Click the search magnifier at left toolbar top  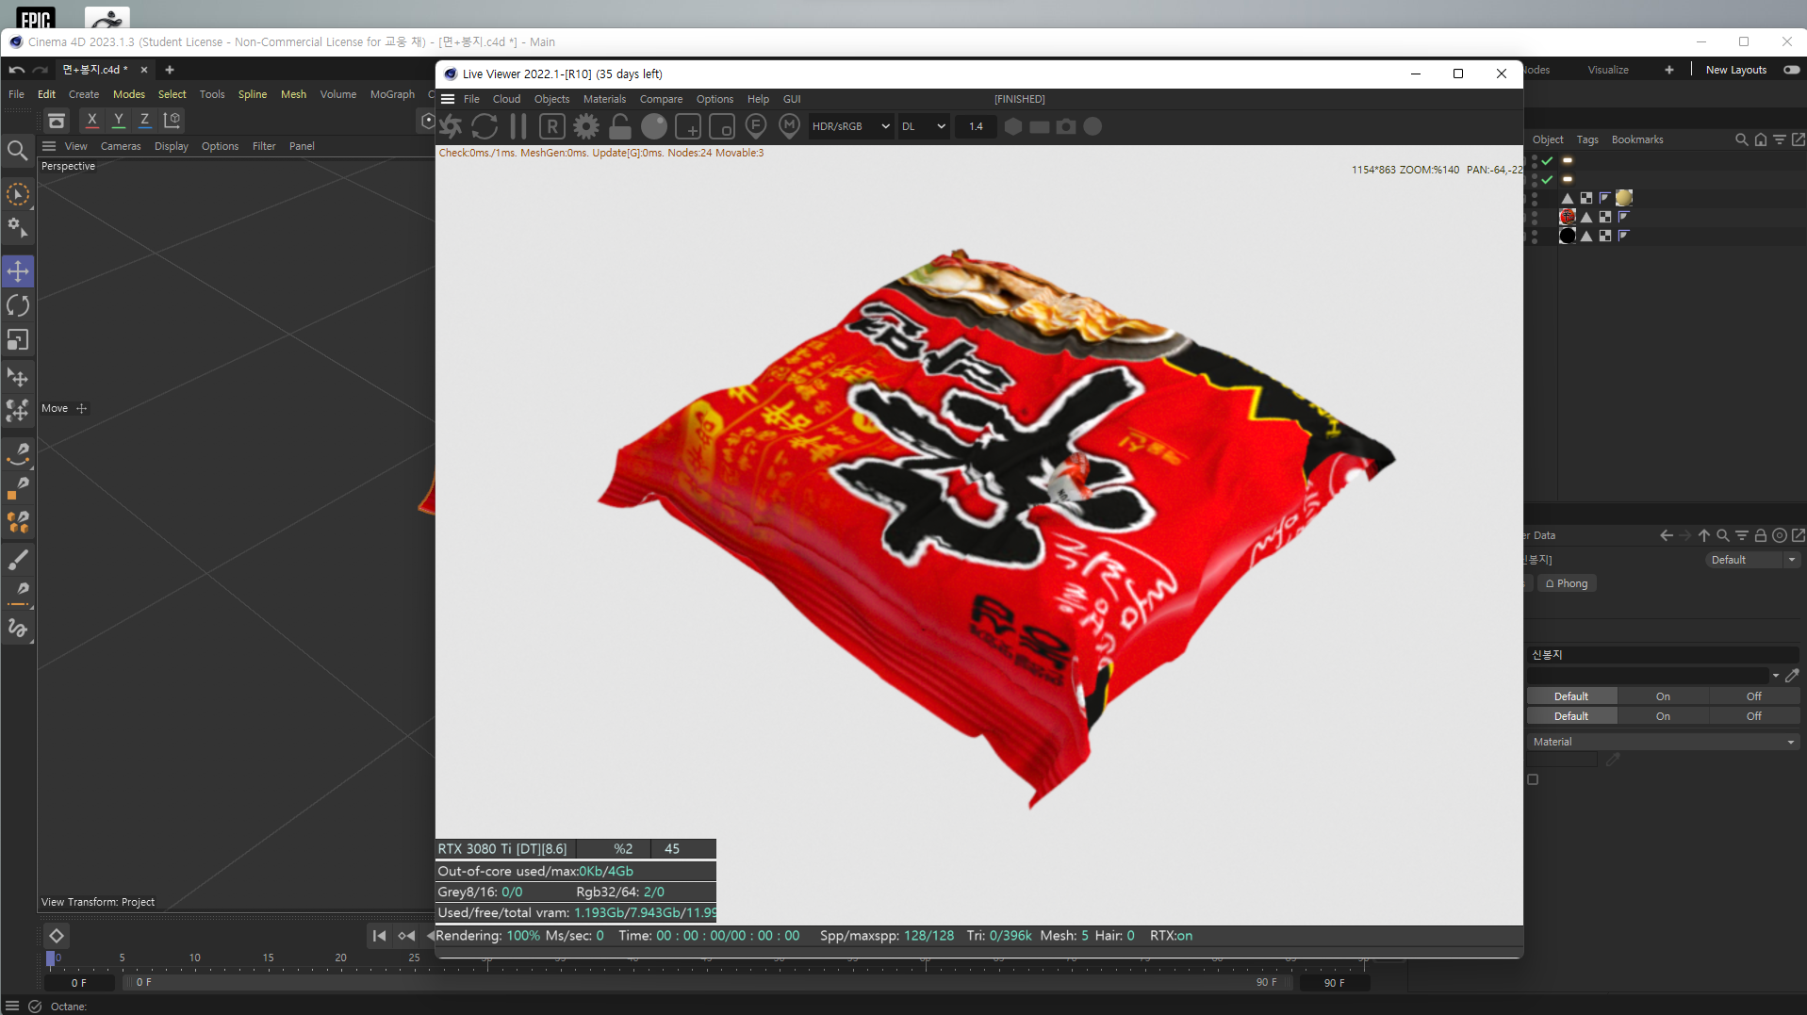[x=17, y=150]
